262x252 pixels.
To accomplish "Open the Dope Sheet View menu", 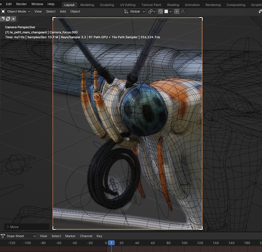I will click(x=43, y=236).
